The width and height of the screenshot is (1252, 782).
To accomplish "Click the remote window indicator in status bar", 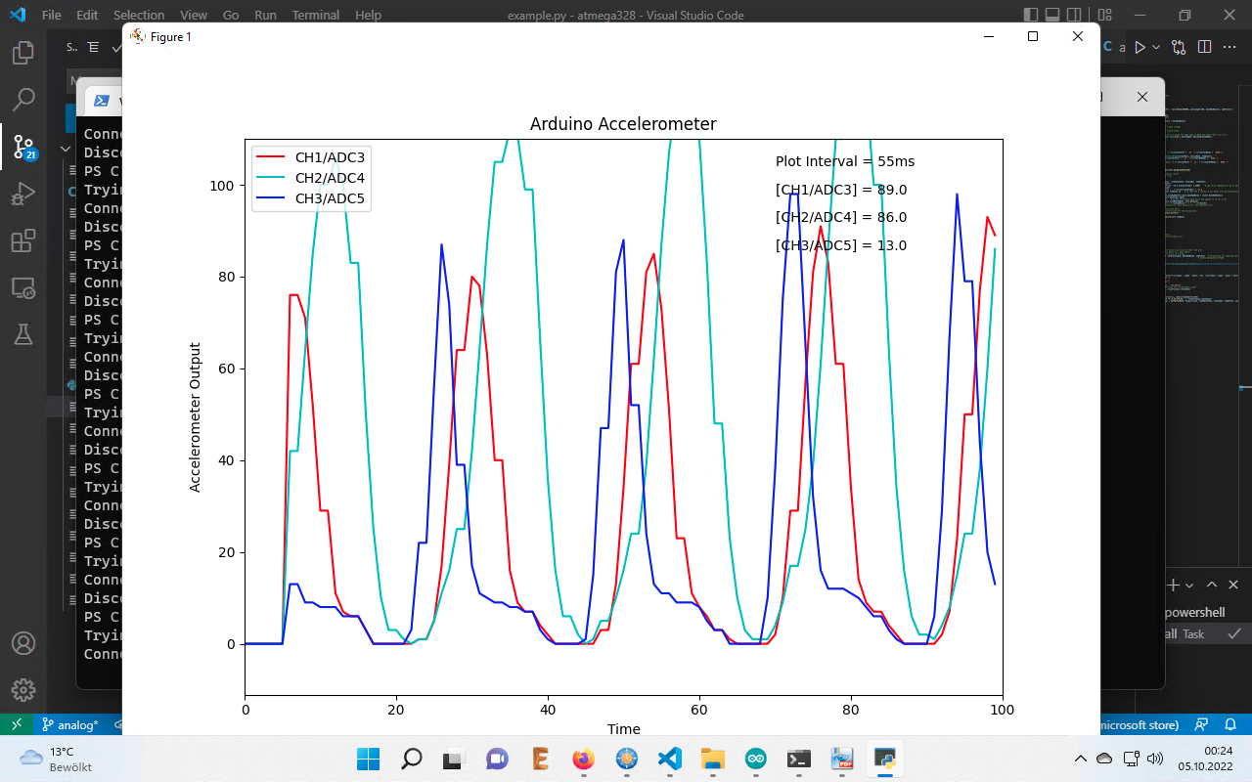I will 17,724.
